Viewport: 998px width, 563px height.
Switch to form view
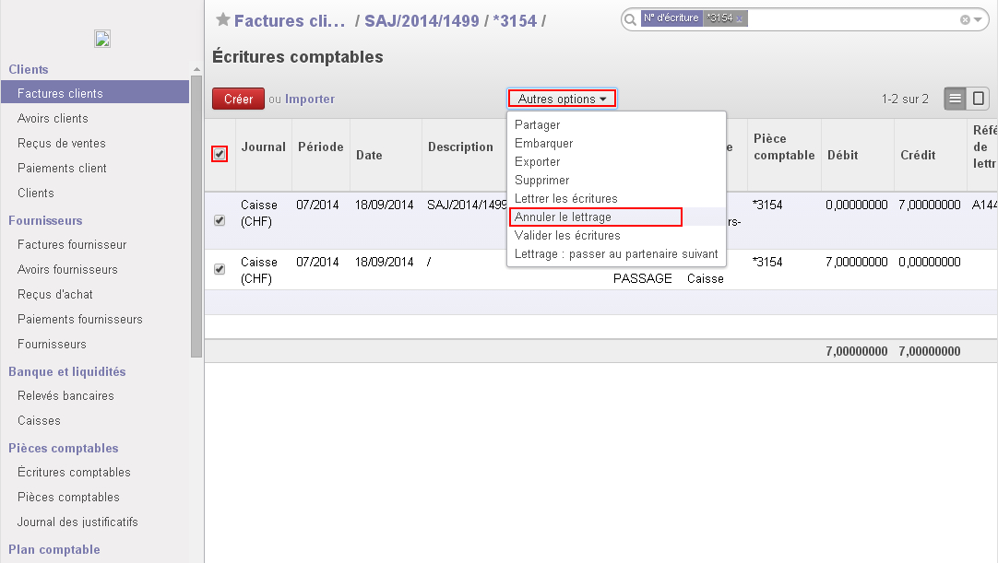pyautogui.click(x=979, y=99)
